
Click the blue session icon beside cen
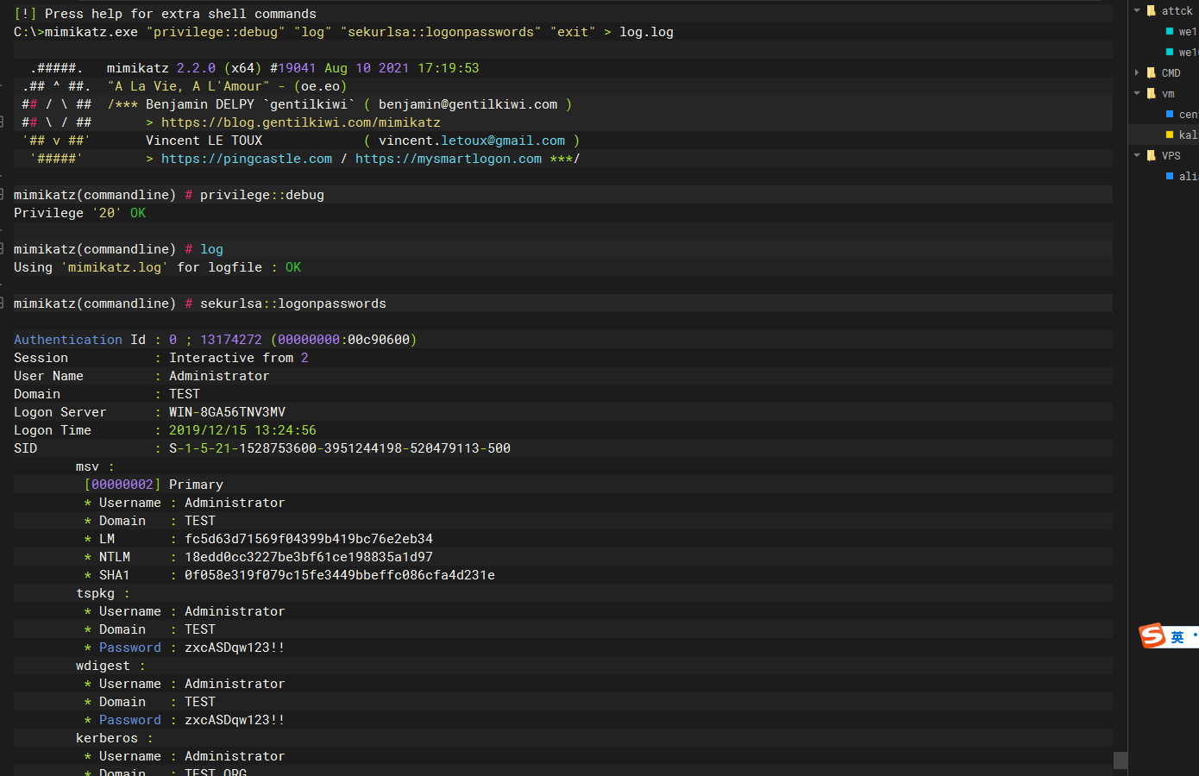tap(1170, 114)
